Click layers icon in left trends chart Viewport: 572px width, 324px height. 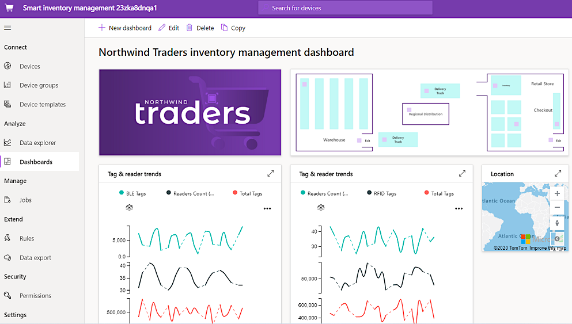(x=129, y=207)
